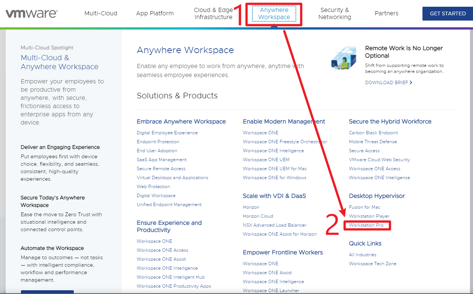The height and width of the screenshot is (294, 473).
Task: Click the blue button at bottom left
Action: click(x=47, y=292)
